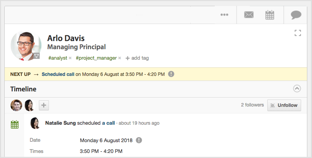Click the org chart badge on Arlo's photo
Screen dimensions: 312x158
click(x=37, y=56)
